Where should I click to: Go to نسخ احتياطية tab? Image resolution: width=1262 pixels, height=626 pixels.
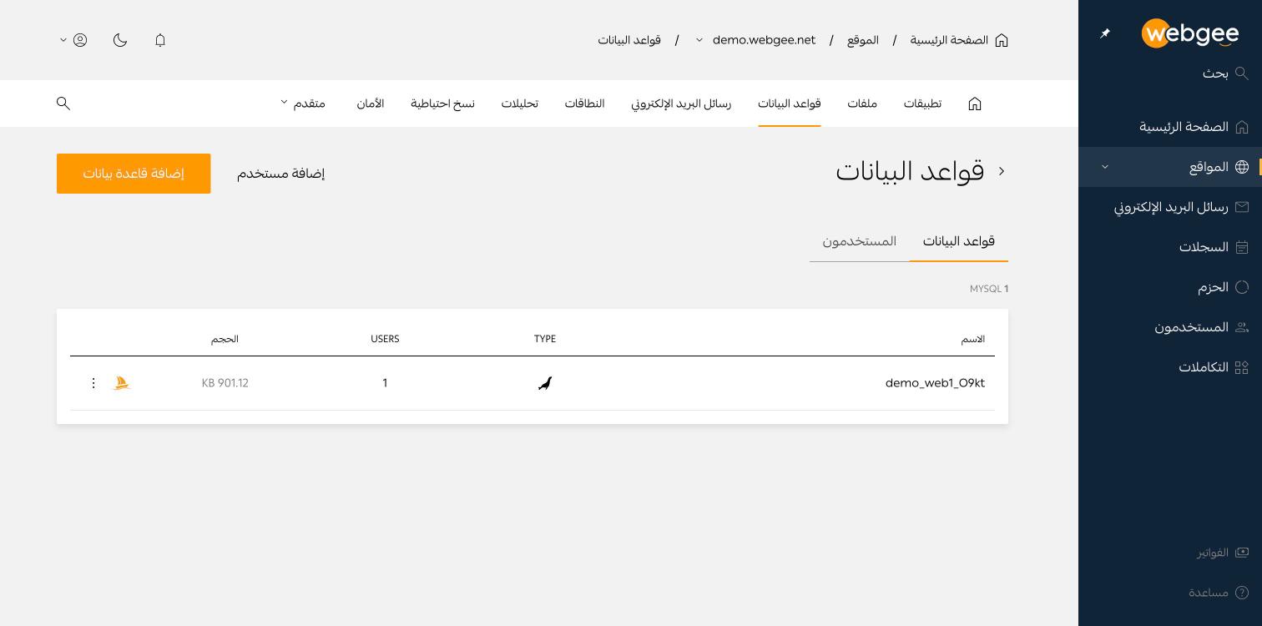coord(442,103)
